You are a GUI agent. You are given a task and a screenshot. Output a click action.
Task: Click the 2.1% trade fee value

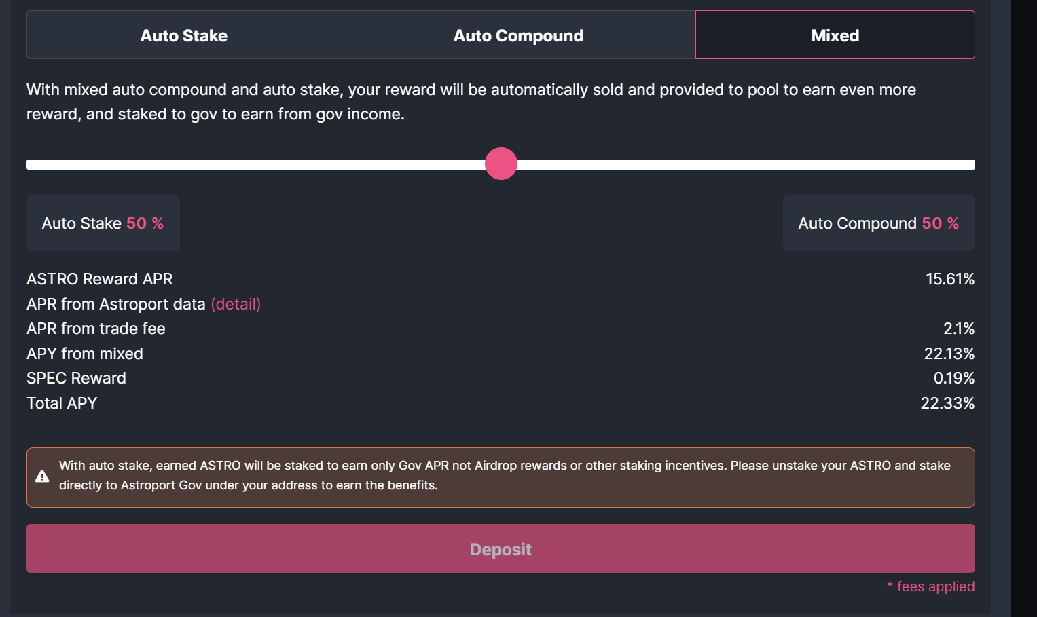point(958,329)
